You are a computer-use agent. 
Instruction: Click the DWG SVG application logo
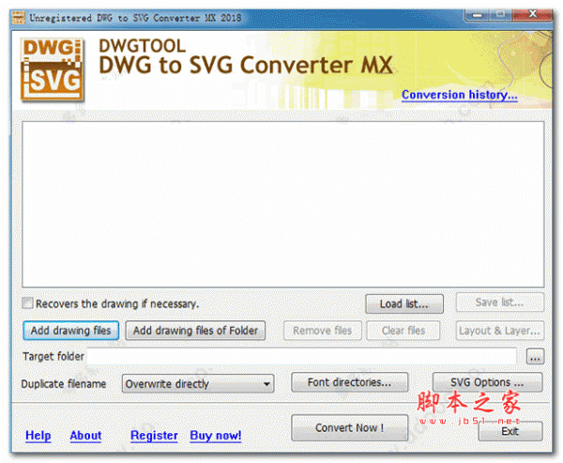pyautogui.click(x=53, y=69)
